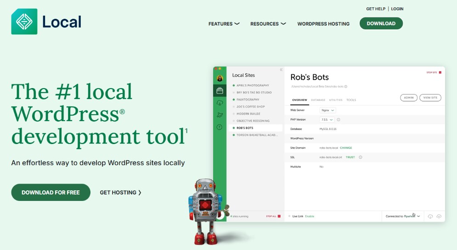Click the Download For Free button

[51, 192]
